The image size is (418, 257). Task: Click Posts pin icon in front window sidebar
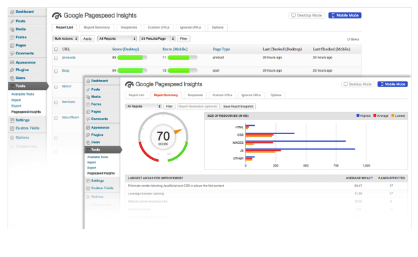(88, 90)
